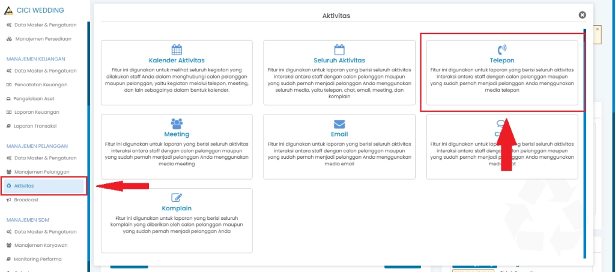Select Manajemen Pelanggan sidebar item
This screenshot has width=615, height=272.
(x=41, y=172)
